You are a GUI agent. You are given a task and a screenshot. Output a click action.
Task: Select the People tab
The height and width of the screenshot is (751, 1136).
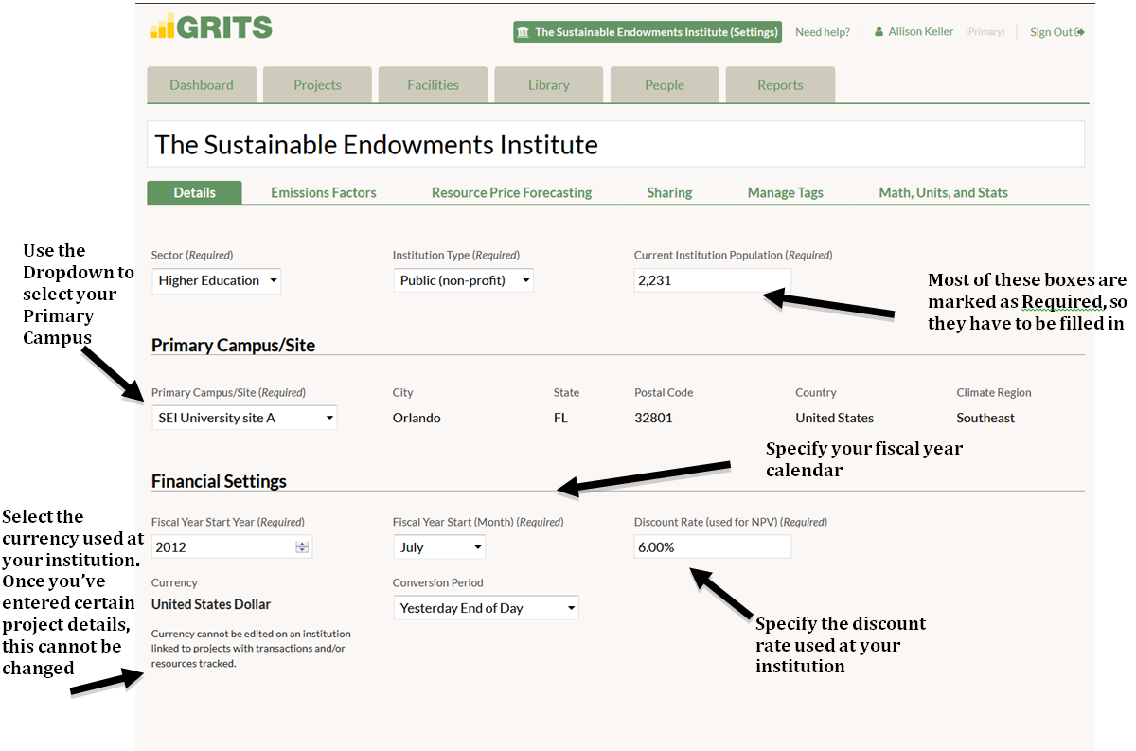click(665, 85)
